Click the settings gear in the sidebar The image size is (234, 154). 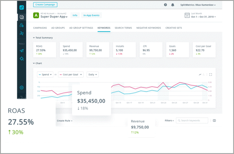click(x=21, y=87)
